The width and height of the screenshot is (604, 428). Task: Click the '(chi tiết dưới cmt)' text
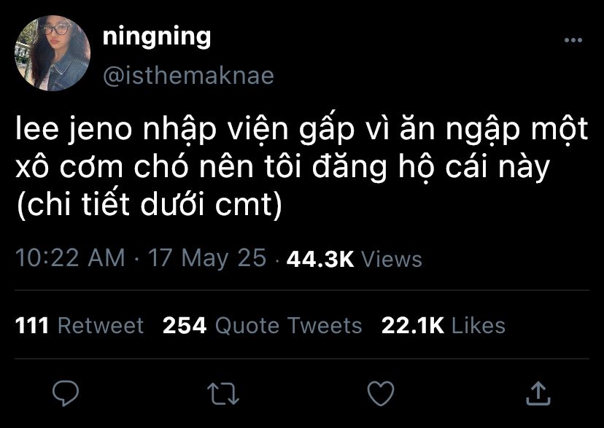coord(149,206)
